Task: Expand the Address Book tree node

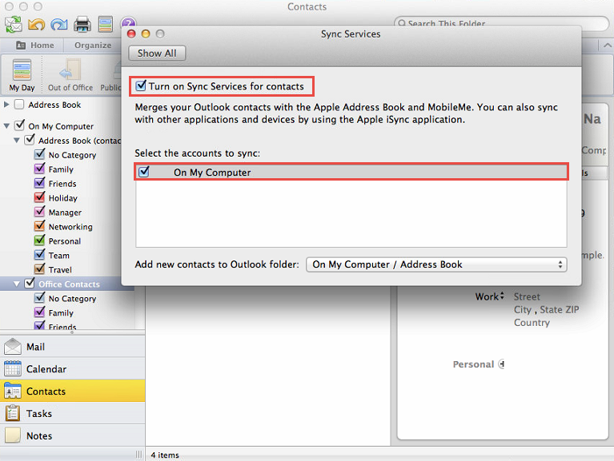Action: (6, 105)
